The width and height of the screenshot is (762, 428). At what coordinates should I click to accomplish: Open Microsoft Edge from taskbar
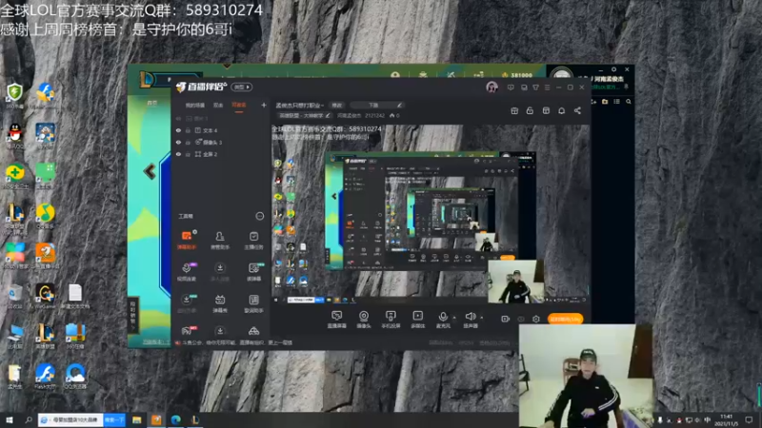click(175, 419)
